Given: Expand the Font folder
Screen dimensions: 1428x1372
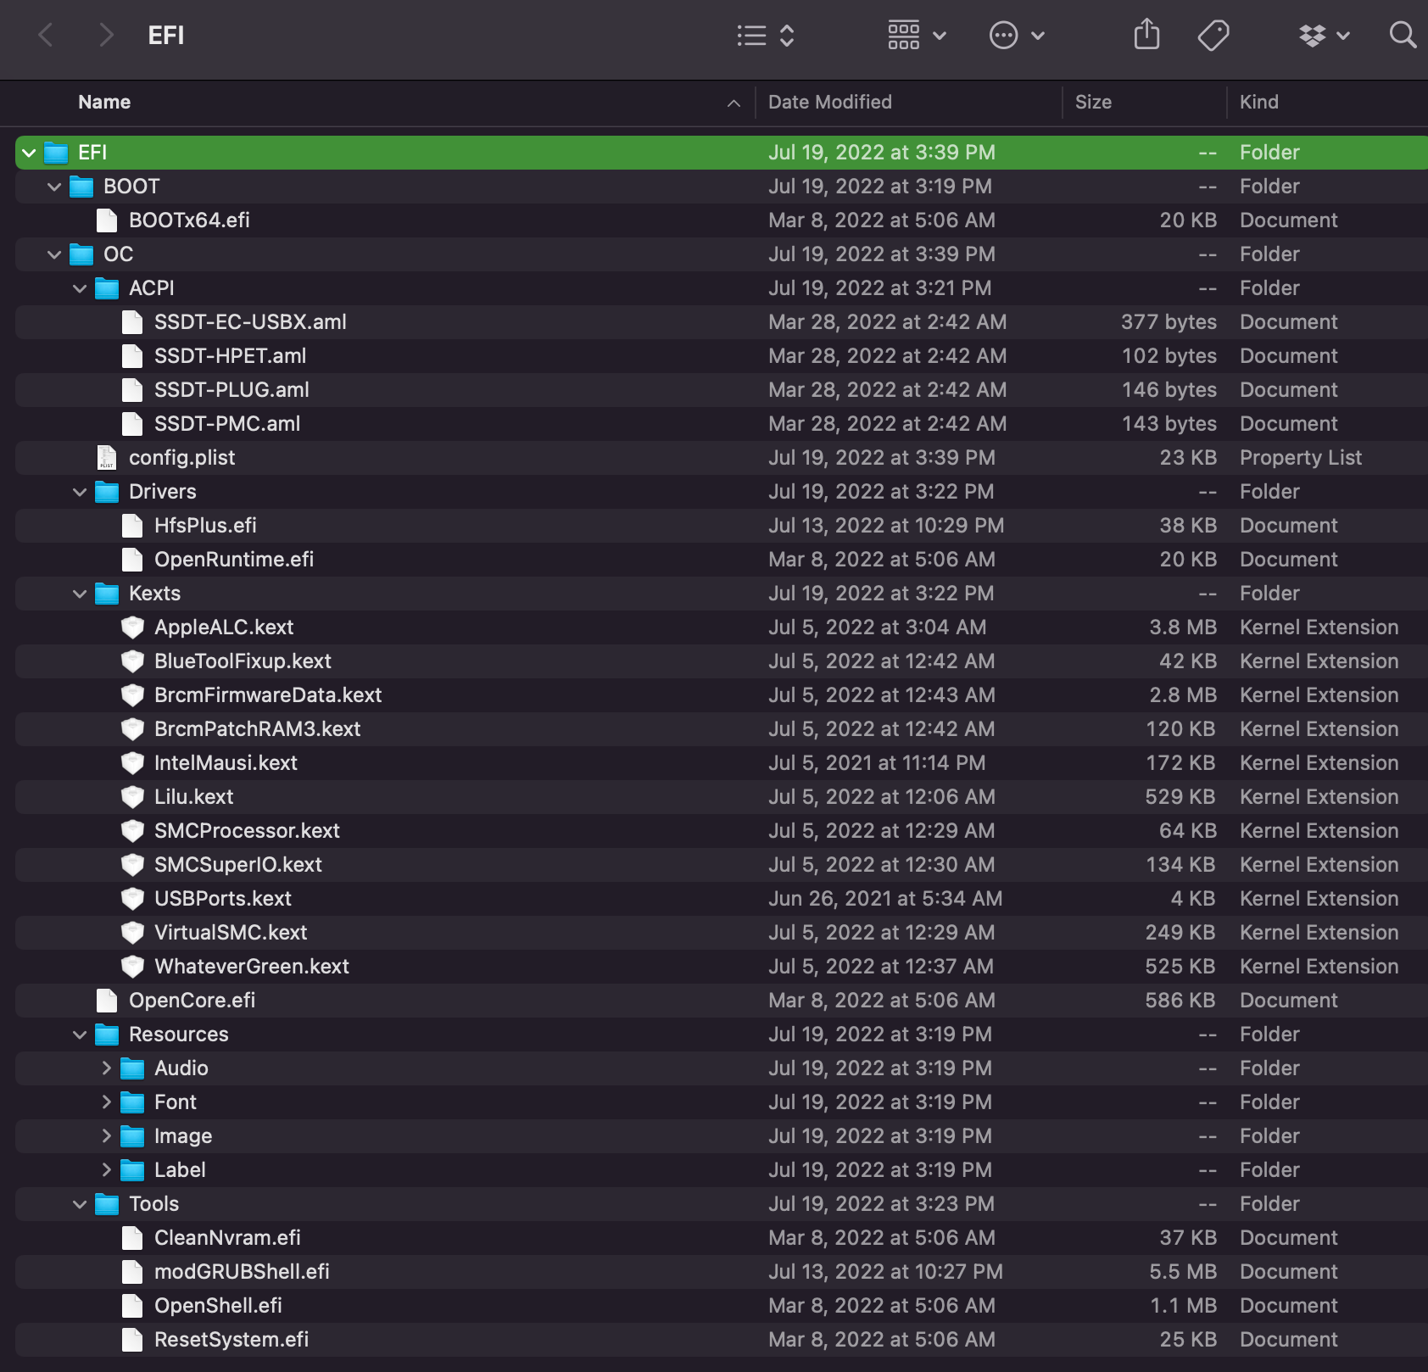Looking at the screenshot, I should [106, 1102].
